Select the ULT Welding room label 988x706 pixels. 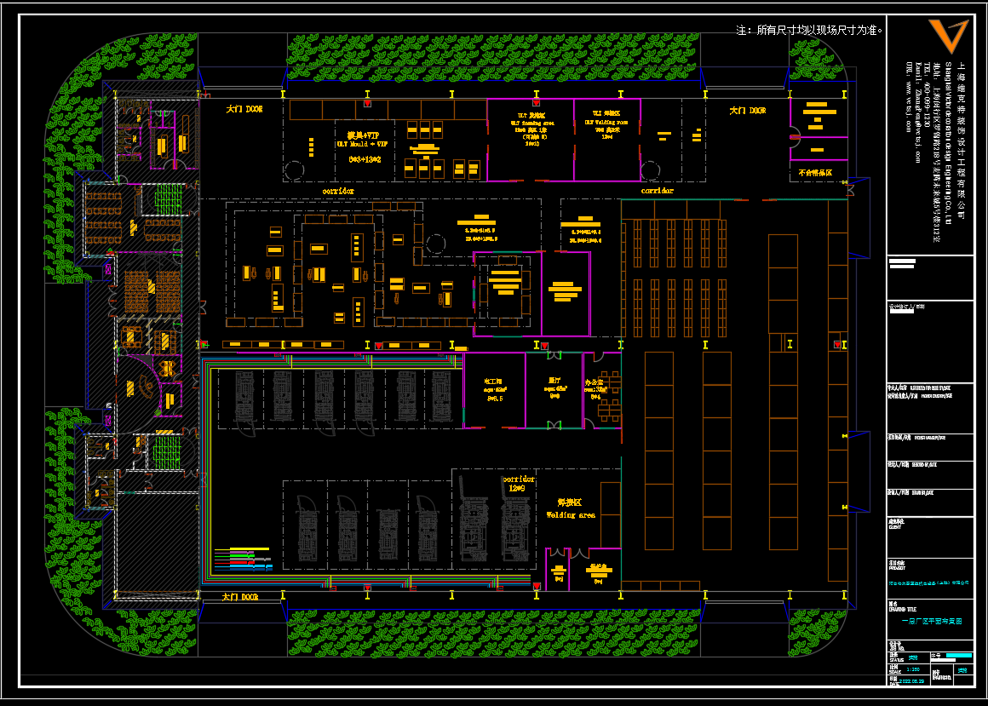[x=606, y=118]
